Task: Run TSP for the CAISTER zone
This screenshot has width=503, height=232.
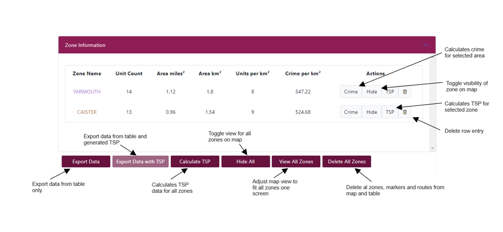Action: click(390, 112)
